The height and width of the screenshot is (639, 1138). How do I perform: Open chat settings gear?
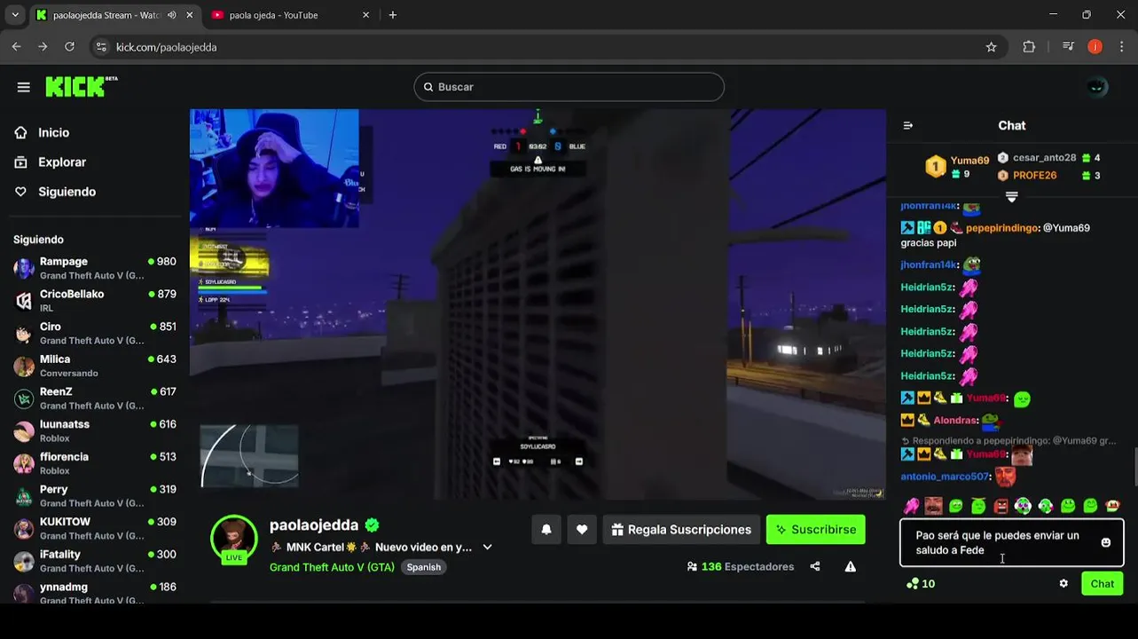tap(1063, 583)
